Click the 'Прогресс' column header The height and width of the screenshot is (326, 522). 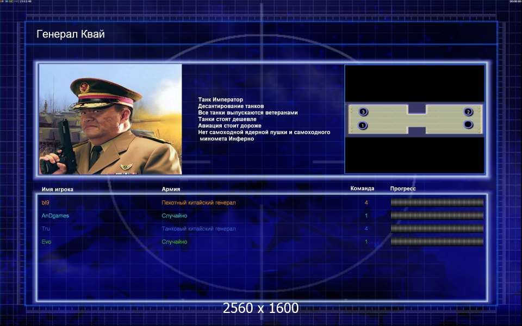(x=403, y=189)
